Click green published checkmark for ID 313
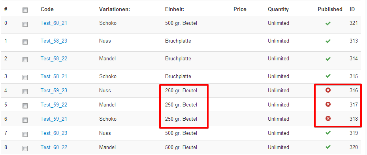 coord(328,41)
